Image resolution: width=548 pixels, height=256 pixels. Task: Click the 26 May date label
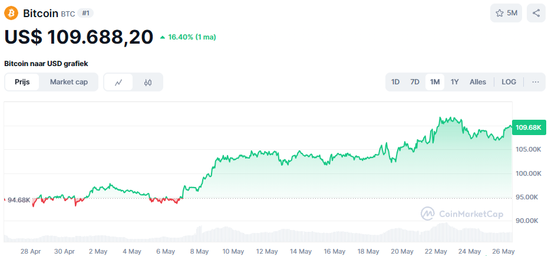[504, 251]
